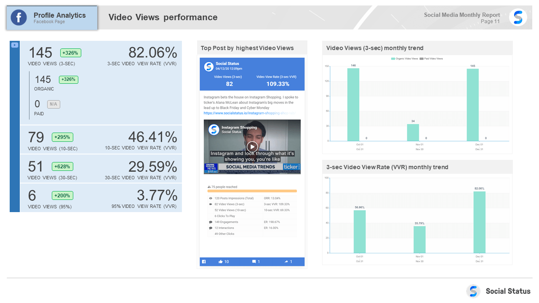Viewport: 539px width, 303px height.
Task: Play the Instagram Shopping video
Action: tap(252, 146)
